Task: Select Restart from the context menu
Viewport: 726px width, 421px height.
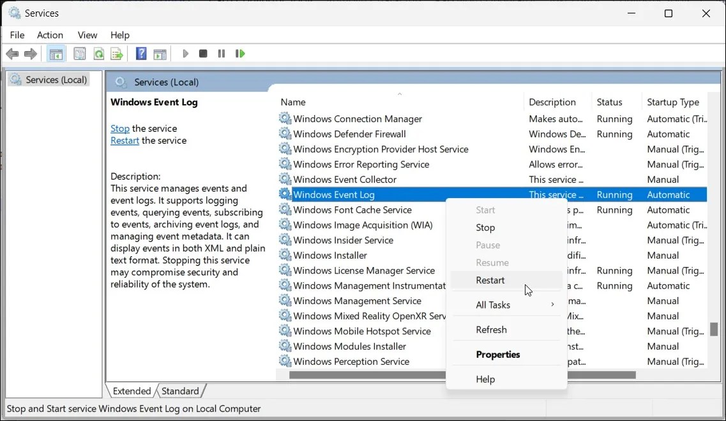Action: pyautogui.click(x=490, y=280)
